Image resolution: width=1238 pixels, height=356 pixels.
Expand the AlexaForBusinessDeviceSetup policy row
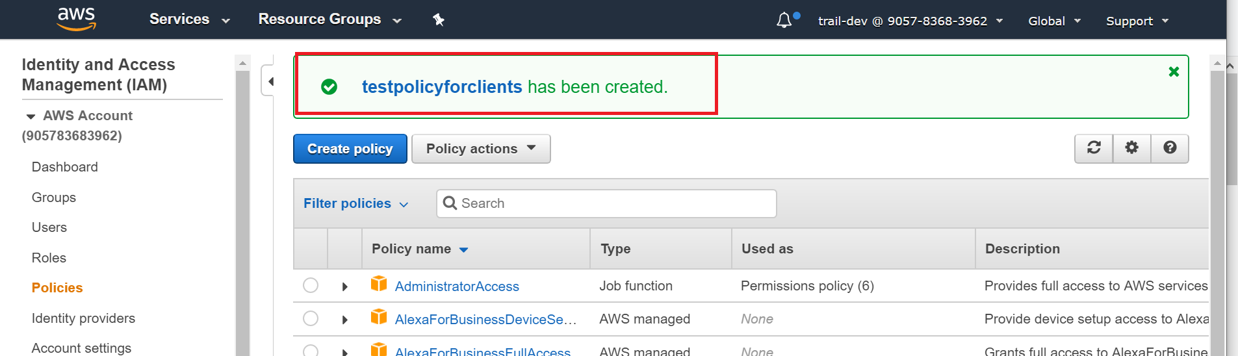pos(345,320)
